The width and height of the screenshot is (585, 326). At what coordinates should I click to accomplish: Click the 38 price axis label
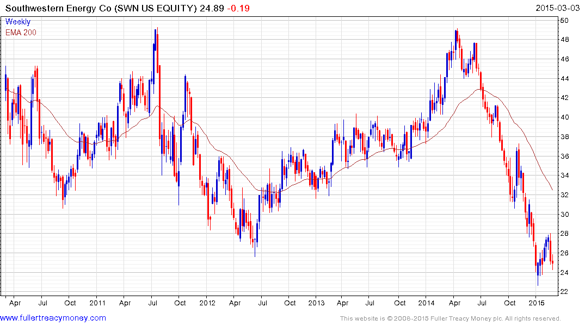point(564,136)
